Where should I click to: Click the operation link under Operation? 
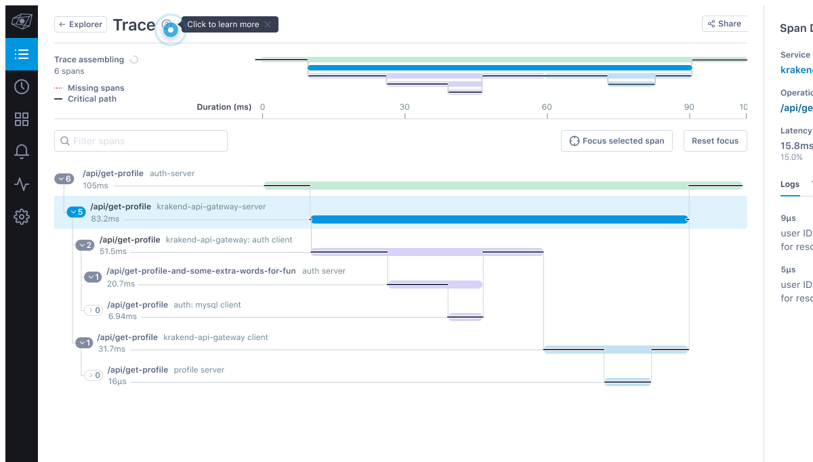click(797, 108)
